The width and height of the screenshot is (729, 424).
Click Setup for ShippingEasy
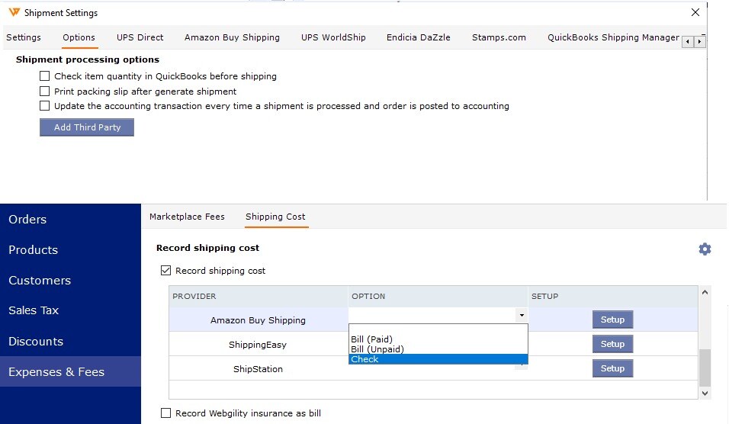[612, 344]
